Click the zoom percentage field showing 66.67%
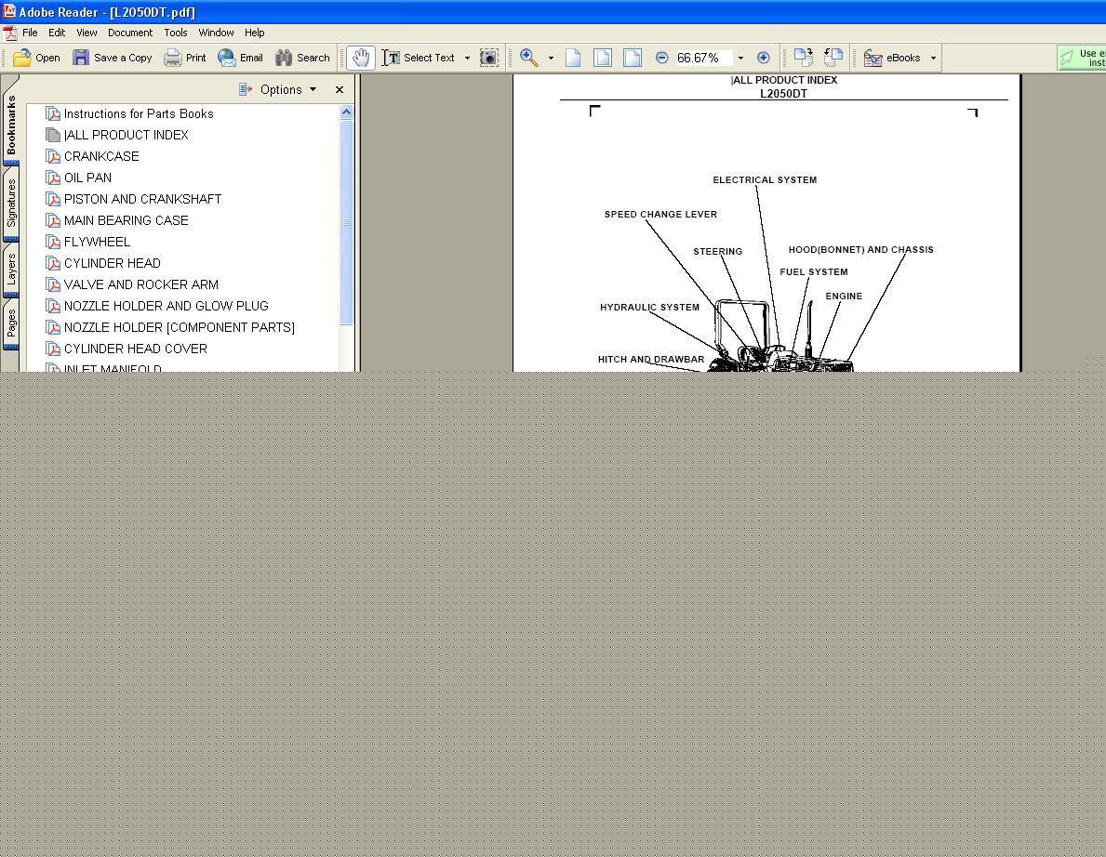The image size is (1106, 857). click(x=703, y=58)
